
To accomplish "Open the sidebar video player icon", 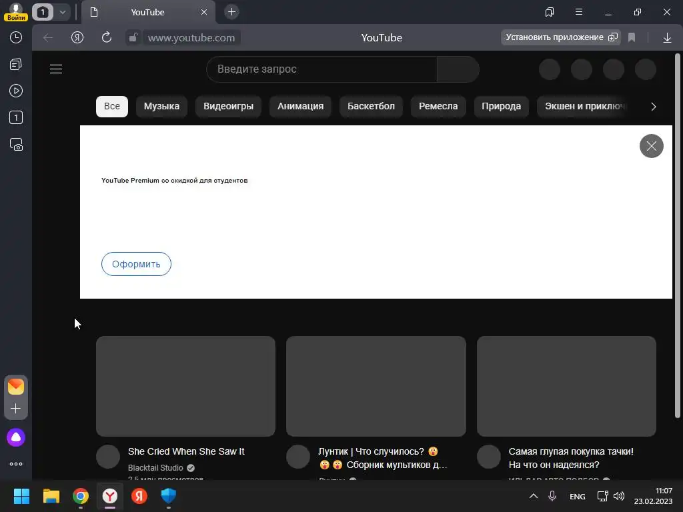I will pyautogui.click(x=16, y=91).
